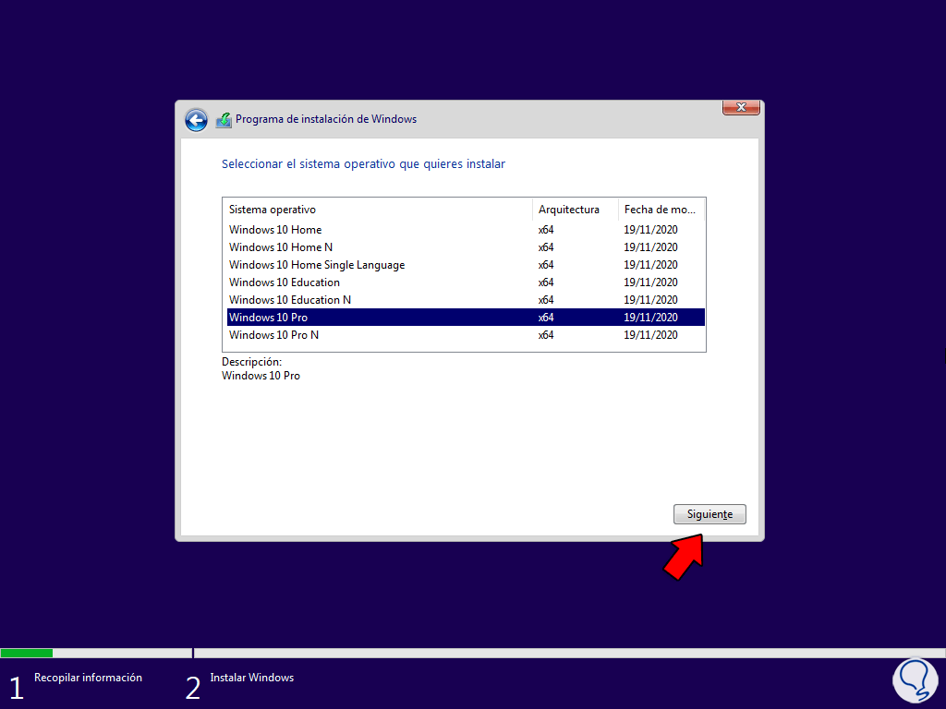Click the Sistema operativo column header
The image size is (946, 709).
point(378,210)
